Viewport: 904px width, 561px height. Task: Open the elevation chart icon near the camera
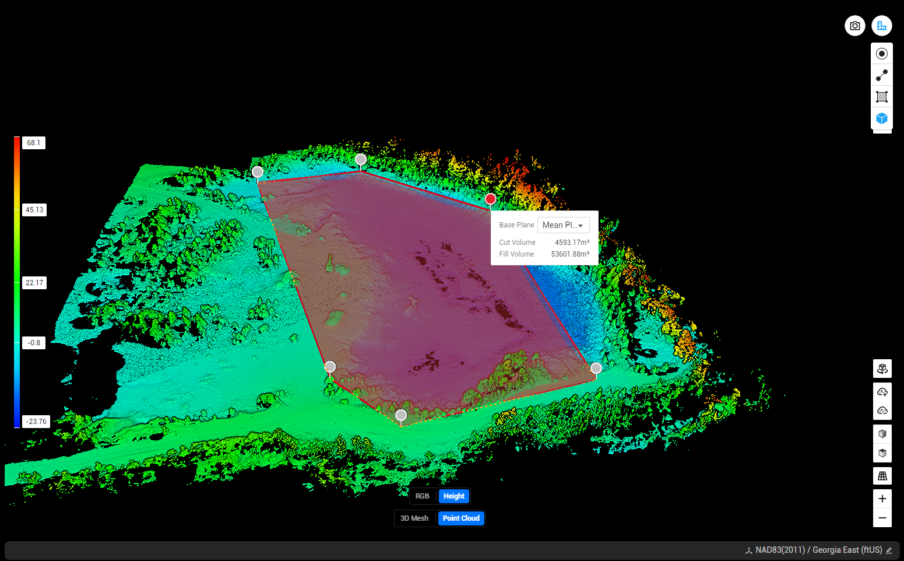882,26
